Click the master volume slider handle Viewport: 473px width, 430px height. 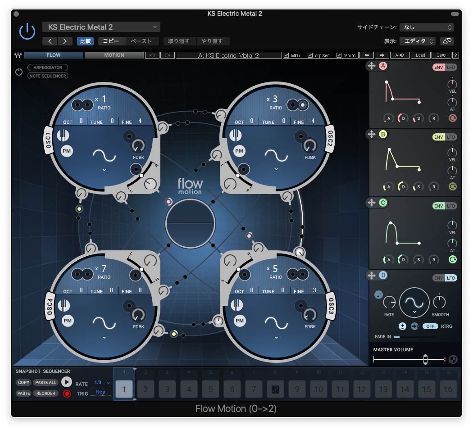coord(425,359)
